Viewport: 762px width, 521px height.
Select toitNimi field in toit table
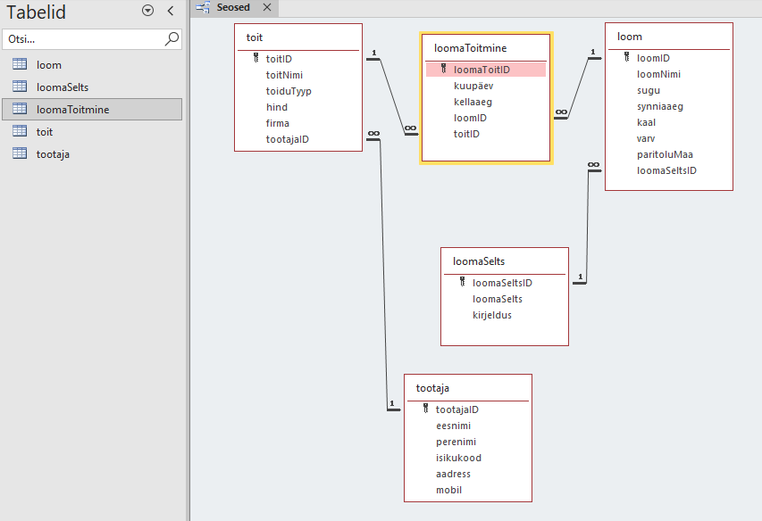click(284, 75)
